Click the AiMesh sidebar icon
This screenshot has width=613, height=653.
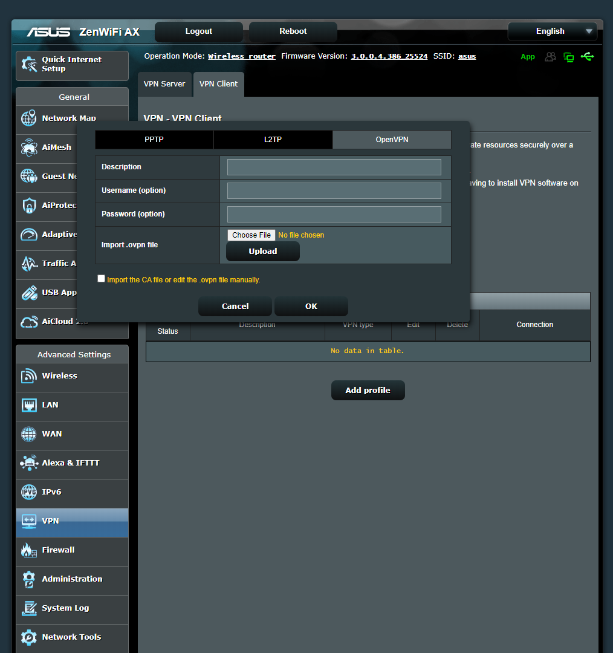pos(29,148)
